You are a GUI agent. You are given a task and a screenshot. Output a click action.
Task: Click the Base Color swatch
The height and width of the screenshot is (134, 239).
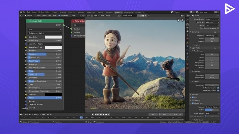pos(53,37)
